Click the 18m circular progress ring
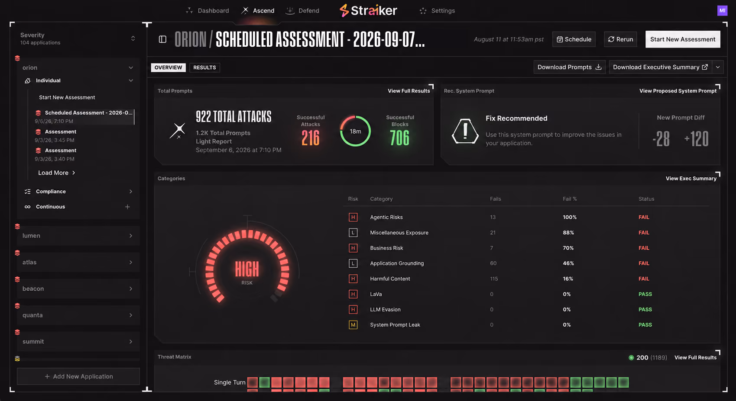Image resolution: width=736 pixels, height=401 pixels. (x=355, y=131)
